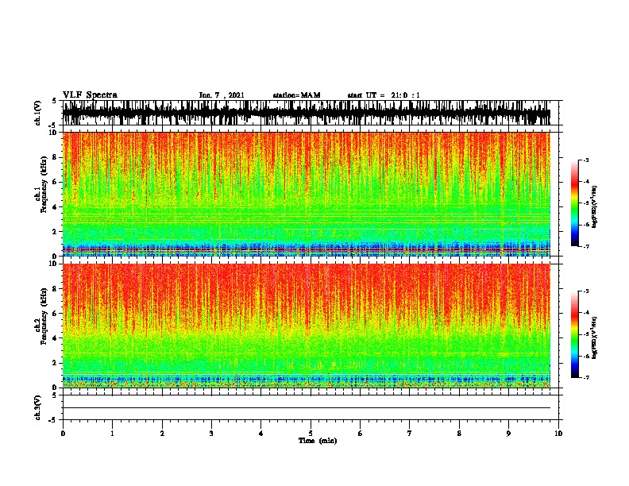
Task: Click the time axis tick label "10"
Action: coord(558,434)
